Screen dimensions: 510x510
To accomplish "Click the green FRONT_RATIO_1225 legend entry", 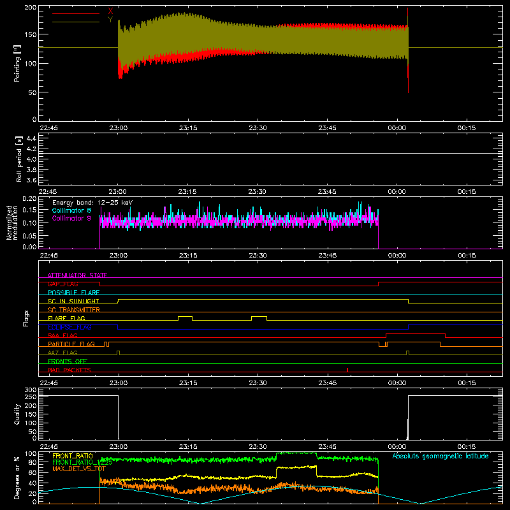I will pyautogui.click(x=82, y=462).
